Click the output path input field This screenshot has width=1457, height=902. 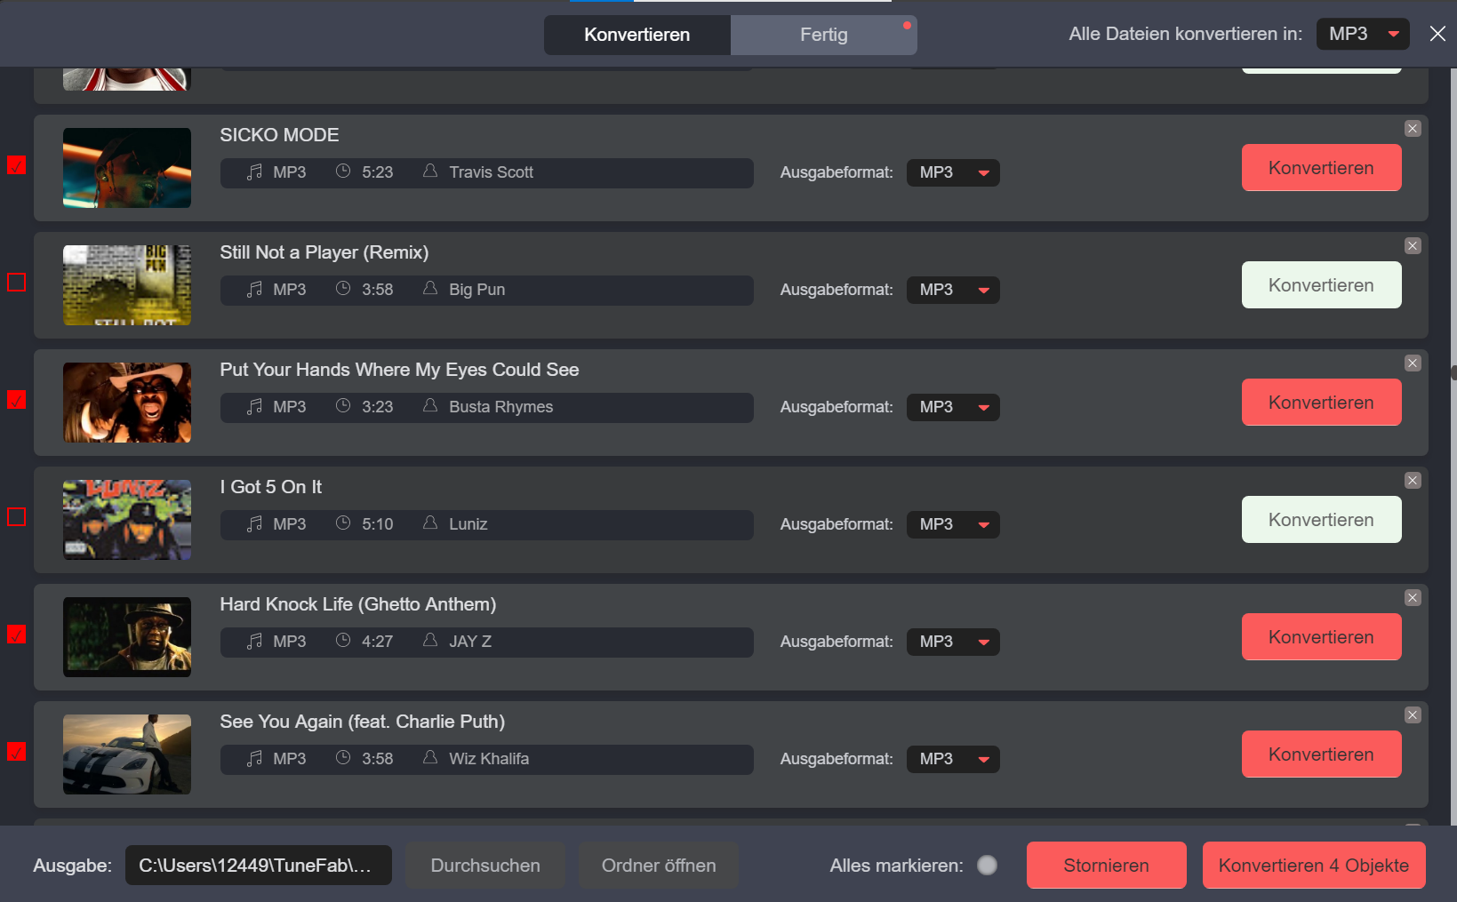pyautogui.click(x=258, y=866)
